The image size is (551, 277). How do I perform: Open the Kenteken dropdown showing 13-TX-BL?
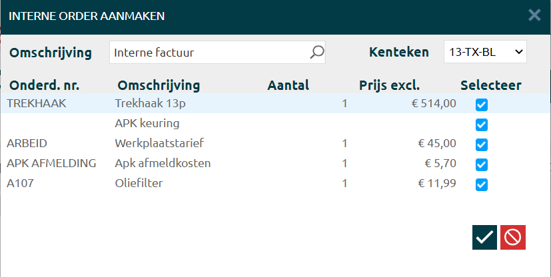[484, 52]
